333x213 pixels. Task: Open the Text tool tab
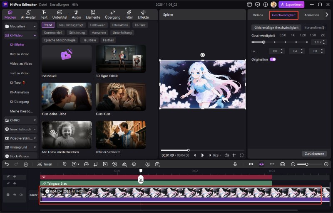tap(44, 15)
